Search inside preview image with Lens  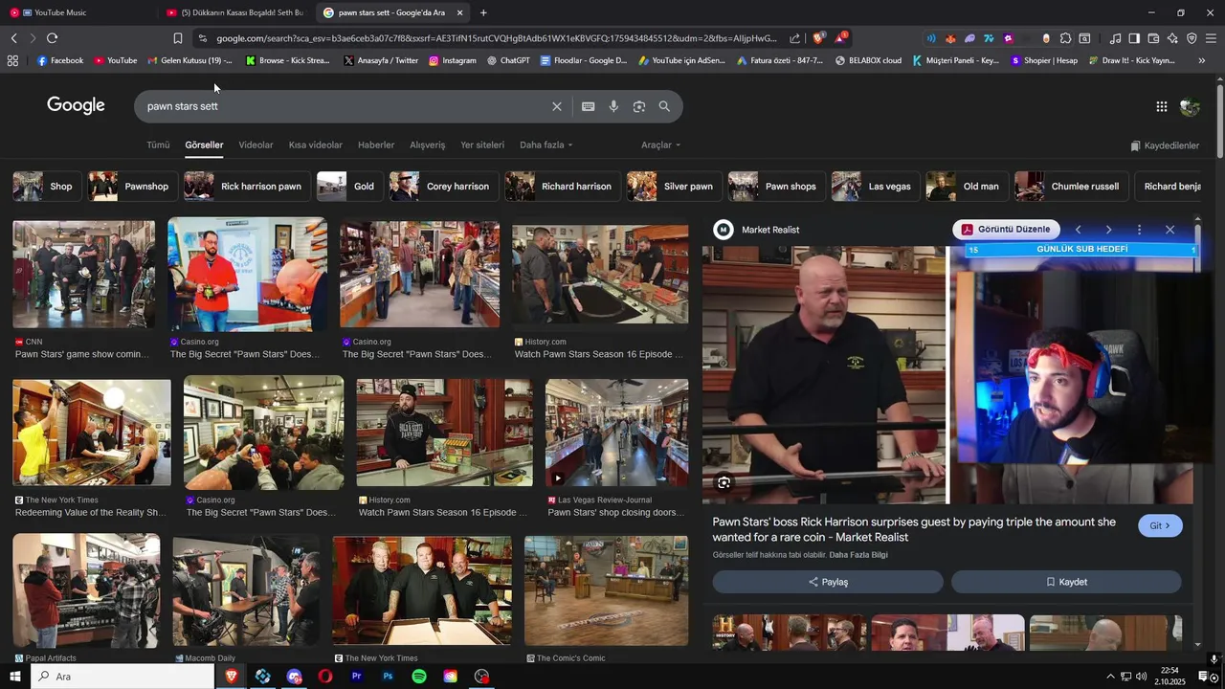(724, 482)
